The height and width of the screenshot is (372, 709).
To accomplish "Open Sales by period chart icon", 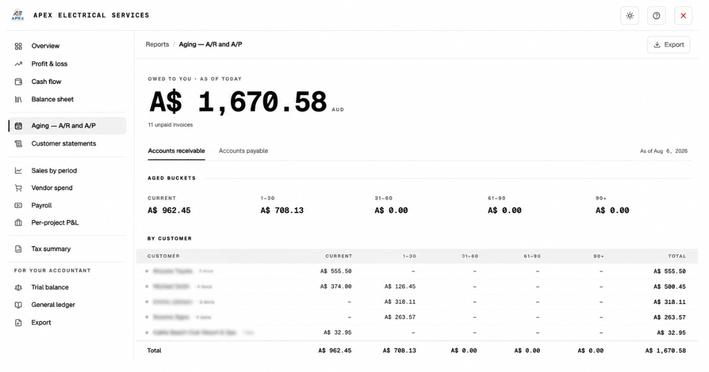I will click(18, 171).
